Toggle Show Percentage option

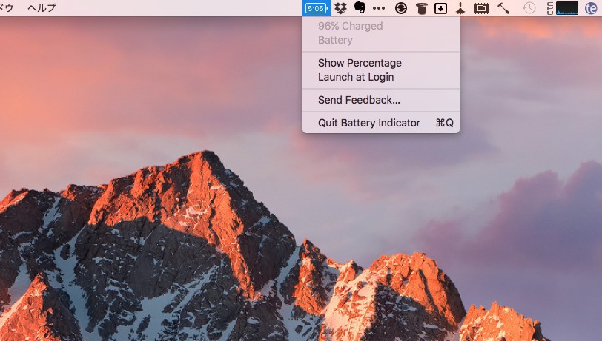(x=381, y=63)
